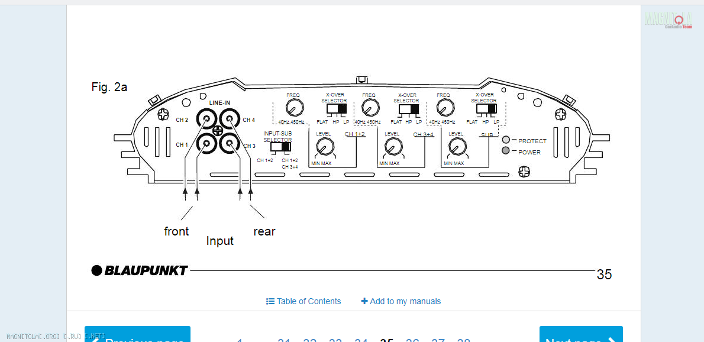Image resolution: width=704 pixels, height=342 pixels.
Task: Click the PROTECT indicator LED
Action: point(506,140)
